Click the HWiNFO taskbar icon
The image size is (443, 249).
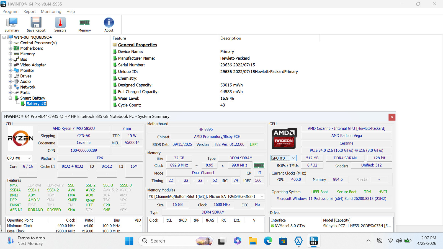click(x=314, y=241)
